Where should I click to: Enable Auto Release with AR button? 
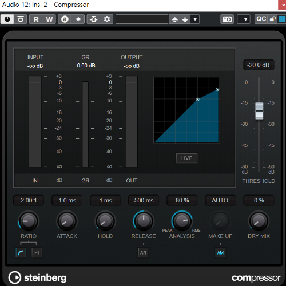(x=143, y=252)
